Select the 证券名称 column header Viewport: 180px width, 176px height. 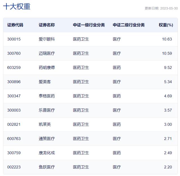tap(47, 25)
